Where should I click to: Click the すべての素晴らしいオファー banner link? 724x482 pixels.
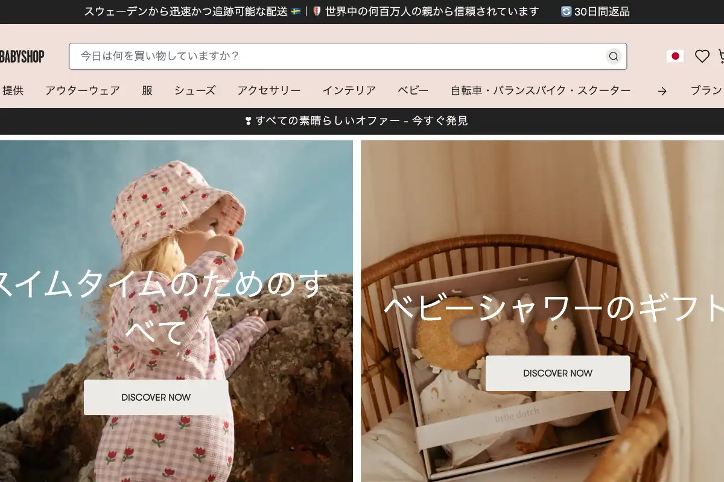tap(362, 120)
